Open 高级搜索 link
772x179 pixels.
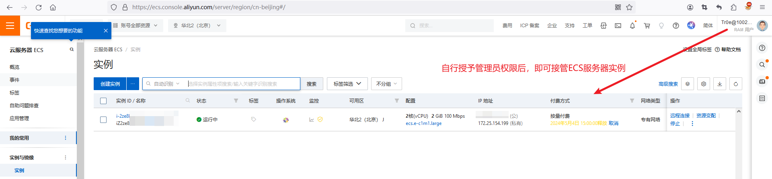tap(668, 84)
